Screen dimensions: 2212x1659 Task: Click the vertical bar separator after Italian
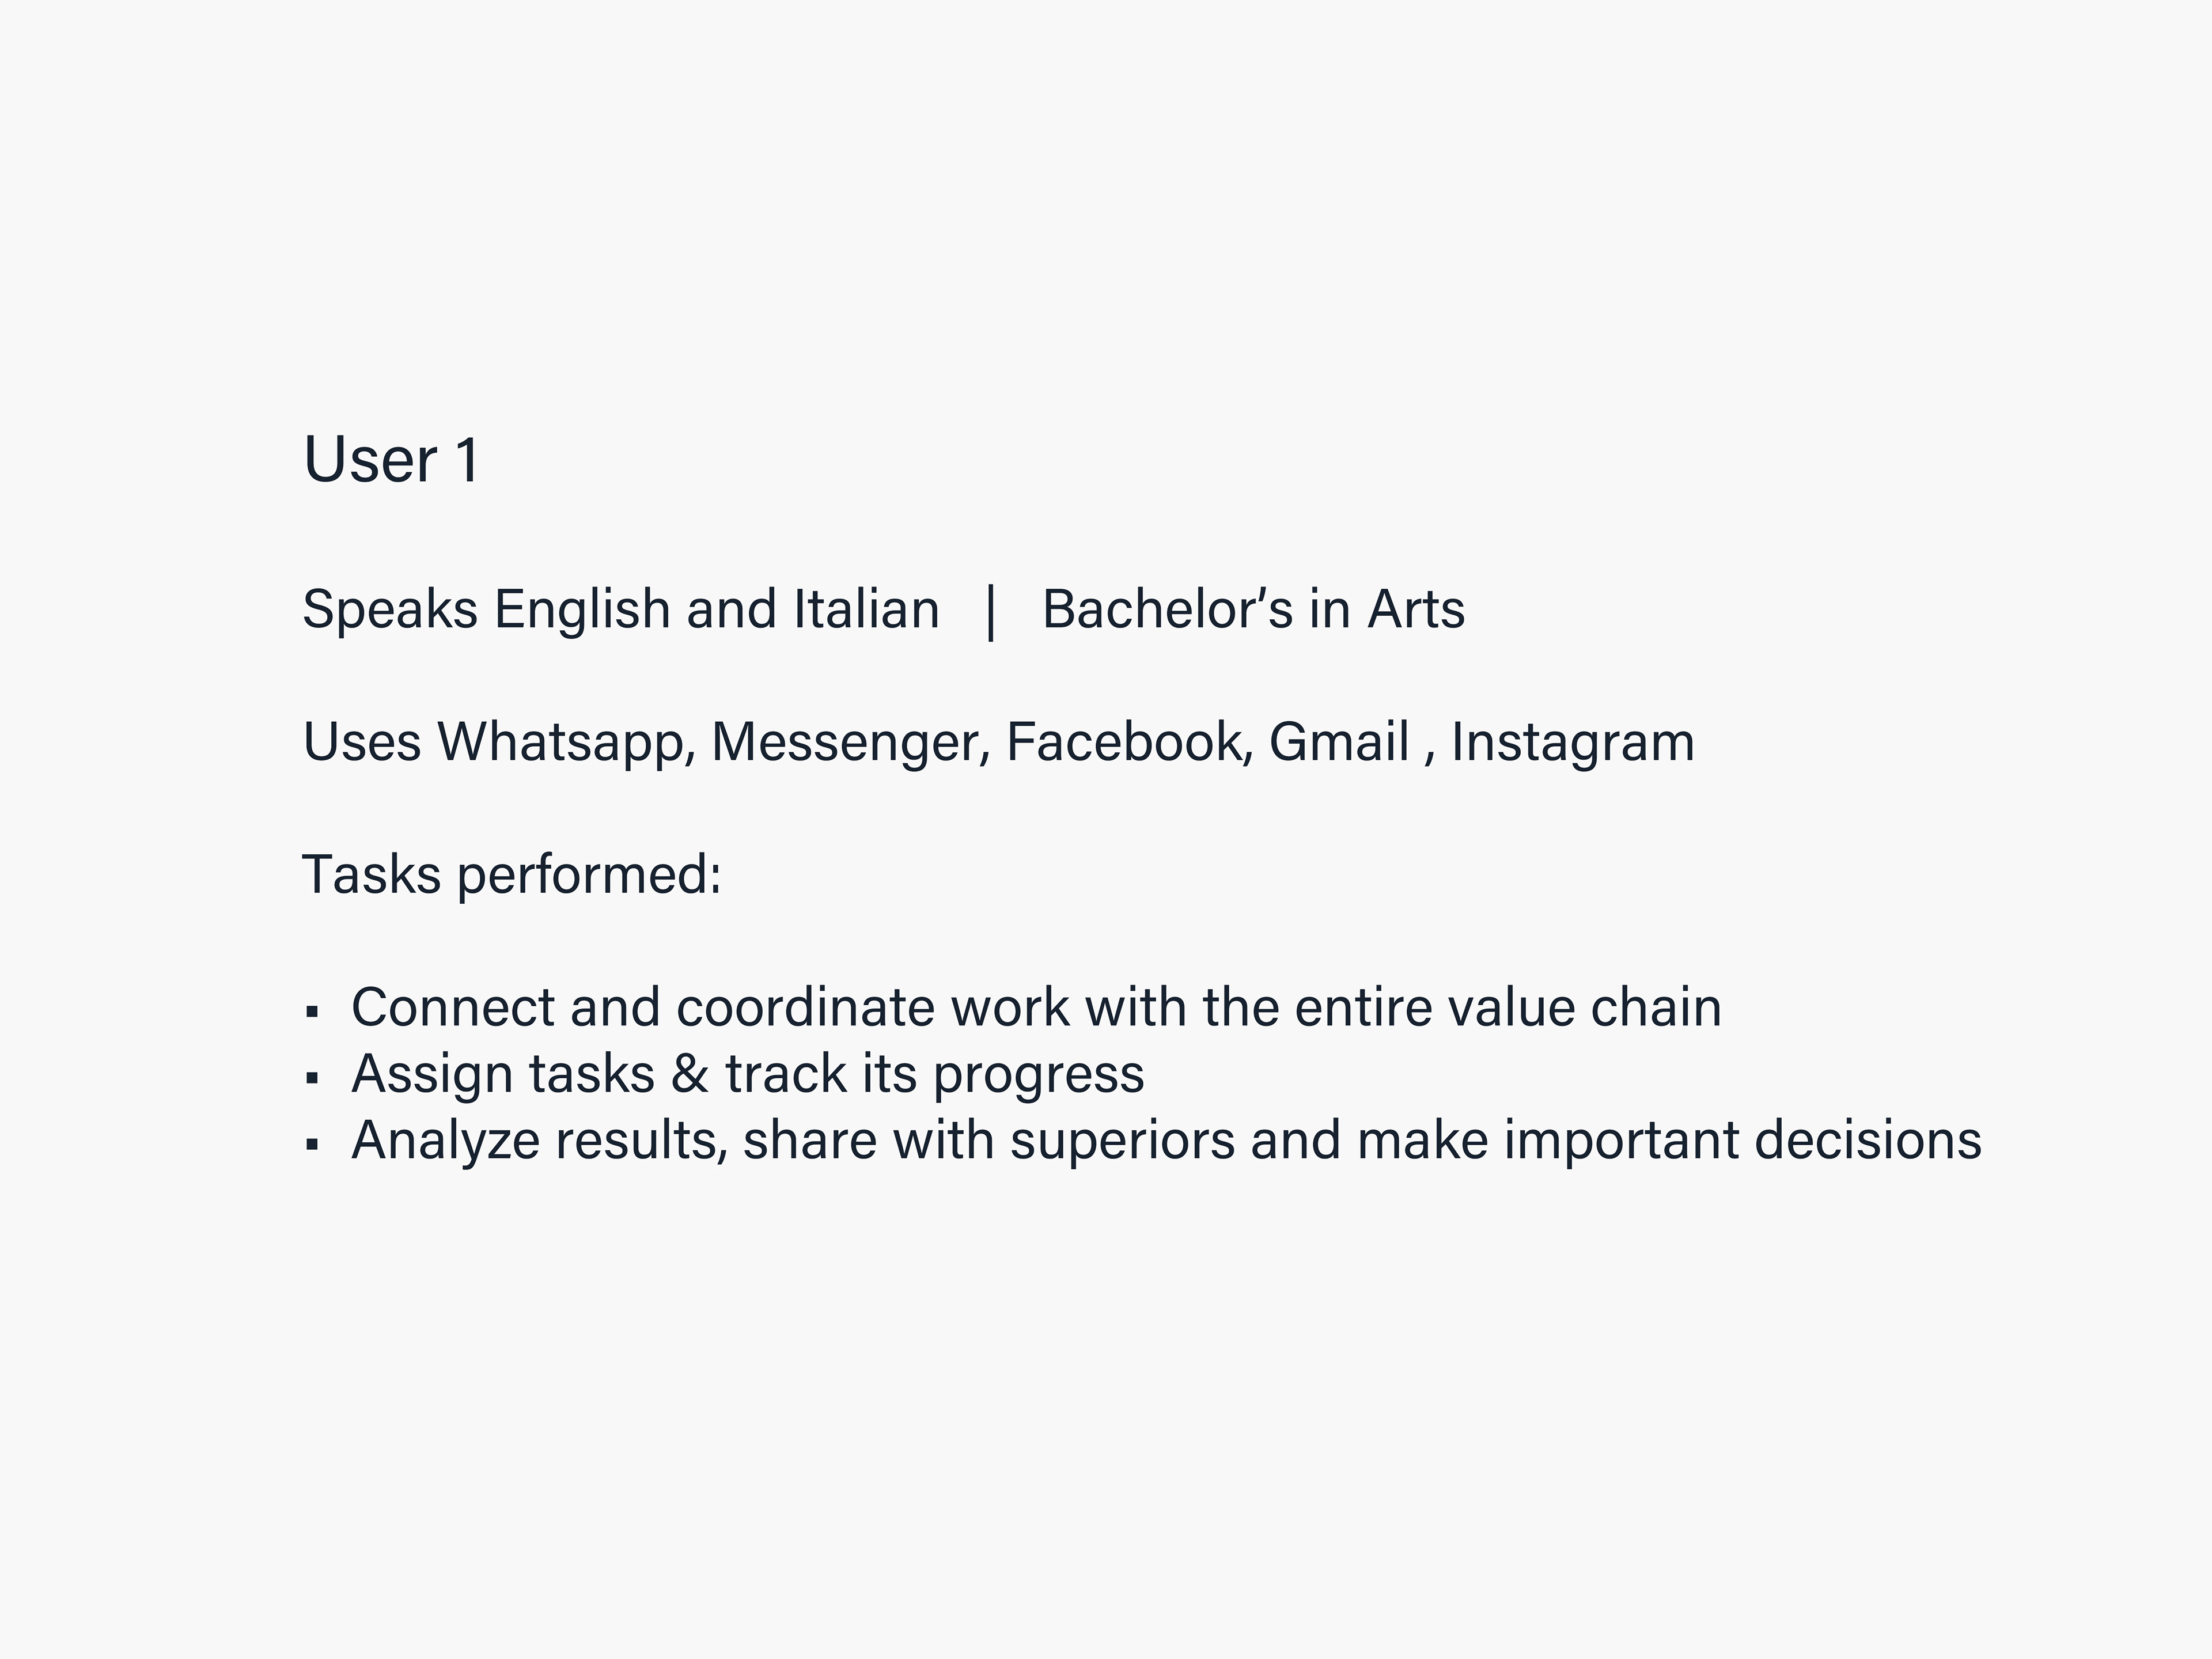[990, 612]
